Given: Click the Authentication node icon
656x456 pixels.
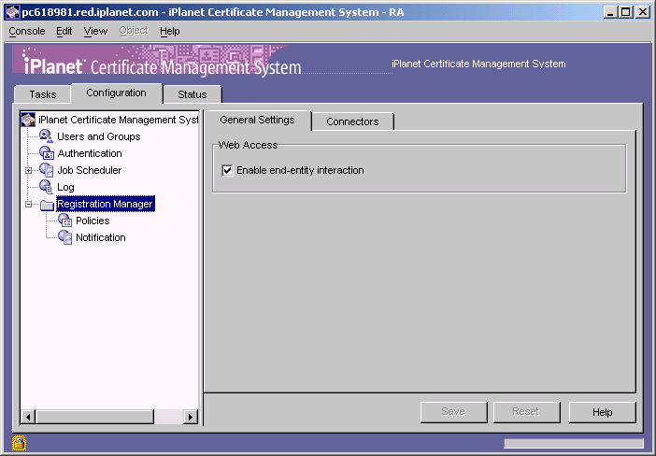Looking at the screenshot, I should coord(47,153).
